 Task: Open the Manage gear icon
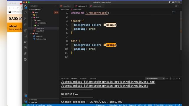(x=25, y=101)
